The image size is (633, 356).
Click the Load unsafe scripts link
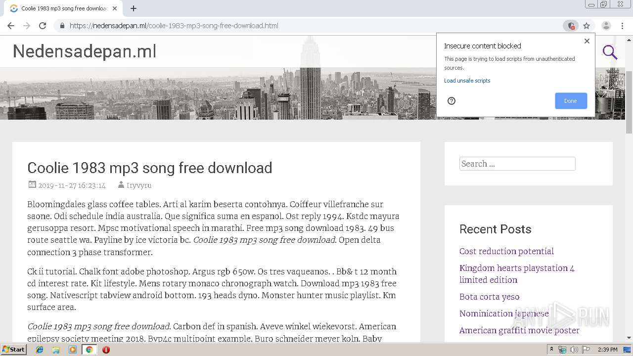[467, 81]
